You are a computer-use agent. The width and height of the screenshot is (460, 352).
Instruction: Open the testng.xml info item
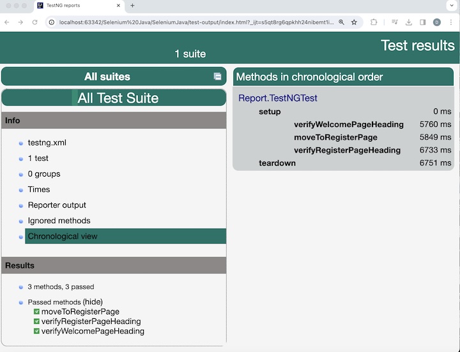(47, 143)
